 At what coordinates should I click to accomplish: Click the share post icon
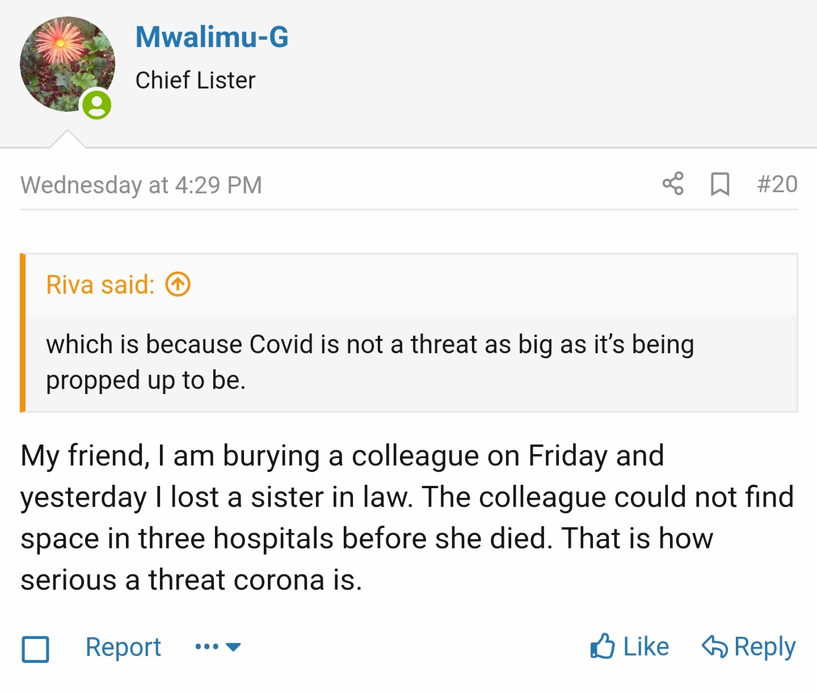coord(673,184)
